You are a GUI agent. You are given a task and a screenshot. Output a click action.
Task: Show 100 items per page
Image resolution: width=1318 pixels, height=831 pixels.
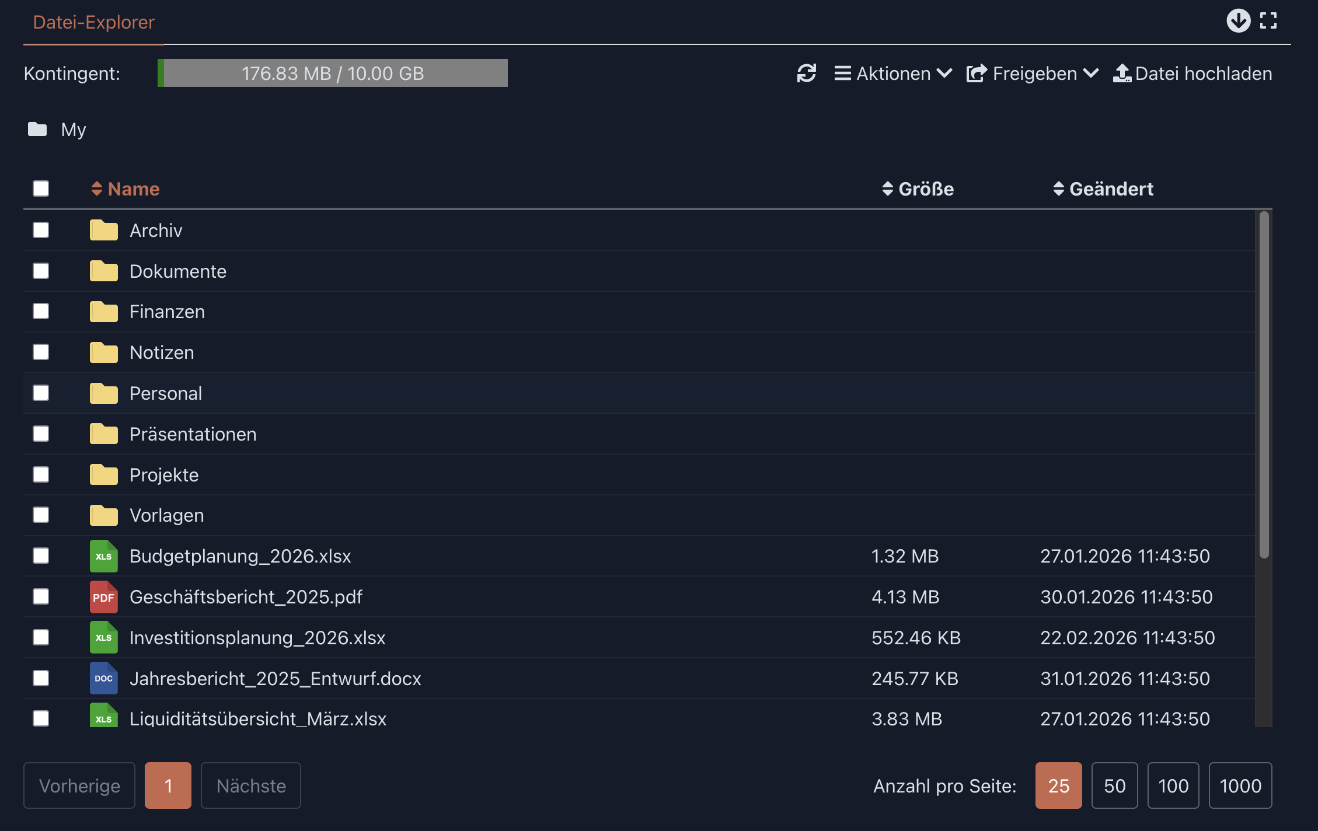pyautogui.click(x=1173, y=785)
